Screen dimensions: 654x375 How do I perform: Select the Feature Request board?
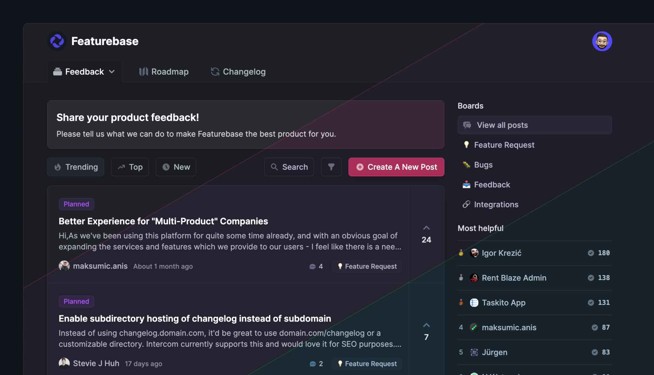(535, 145)
